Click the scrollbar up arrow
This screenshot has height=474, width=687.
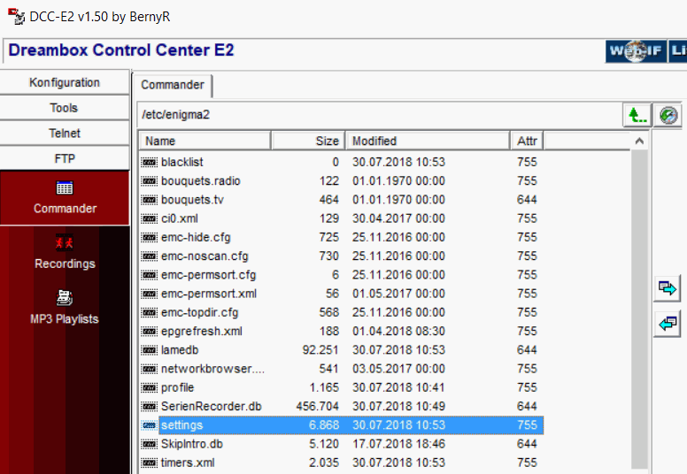point(639,141)
